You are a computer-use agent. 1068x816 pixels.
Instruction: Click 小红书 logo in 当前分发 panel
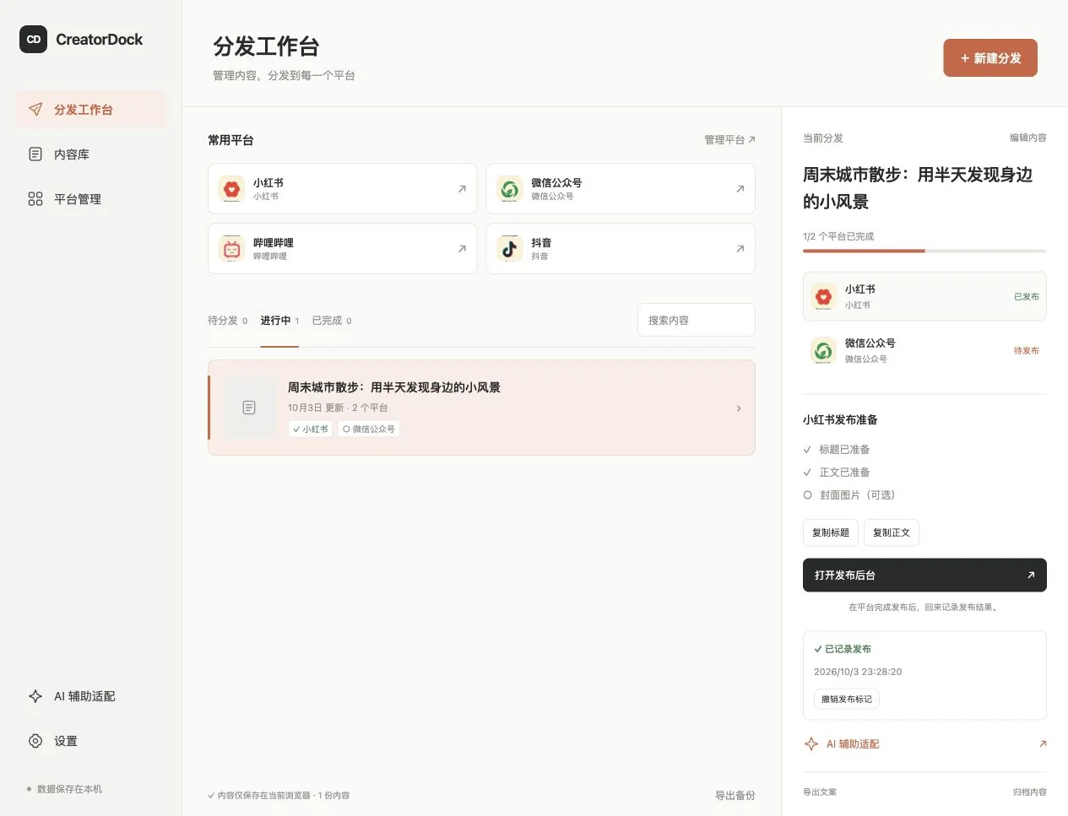(x=823, y=296)
